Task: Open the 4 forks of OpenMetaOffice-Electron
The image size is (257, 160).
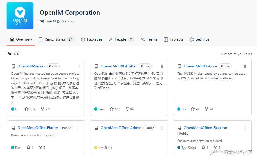Action: [217, 147]
